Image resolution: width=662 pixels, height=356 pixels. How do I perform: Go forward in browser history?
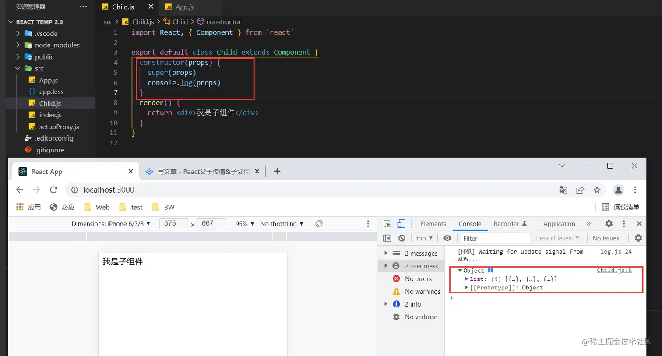(x=36, y=190)
